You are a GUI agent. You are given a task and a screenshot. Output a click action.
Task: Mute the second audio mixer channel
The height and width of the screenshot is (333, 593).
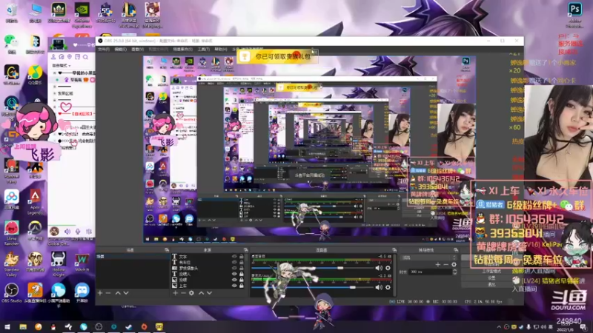tap(379, 287)
